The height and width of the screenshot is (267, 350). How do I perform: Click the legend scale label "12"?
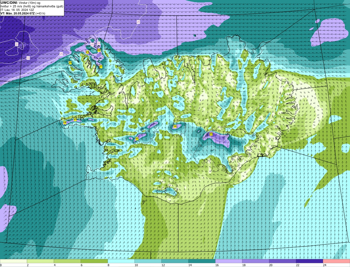pos(163,265)
